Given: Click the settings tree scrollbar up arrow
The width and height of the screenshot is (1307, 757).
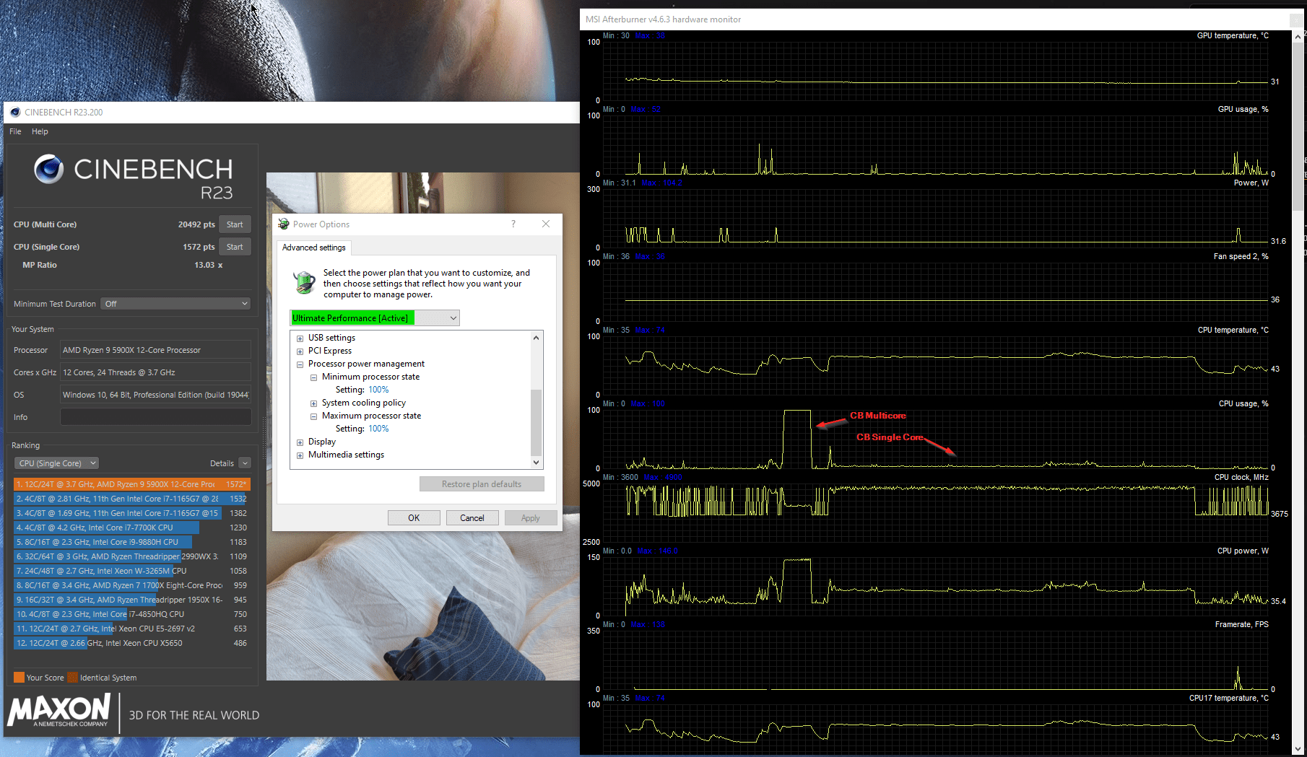Looking at the screenshot, I should point(536,338).
